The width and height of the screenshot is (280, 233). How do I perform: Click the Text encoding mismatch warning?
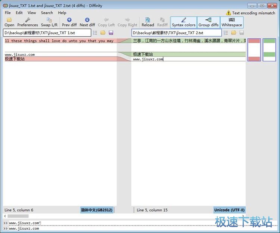pyautogui.click(x=251, y=13)
